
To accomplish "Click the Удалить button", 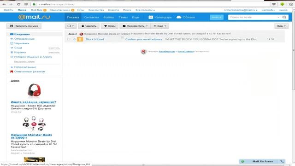I will 89,26.
